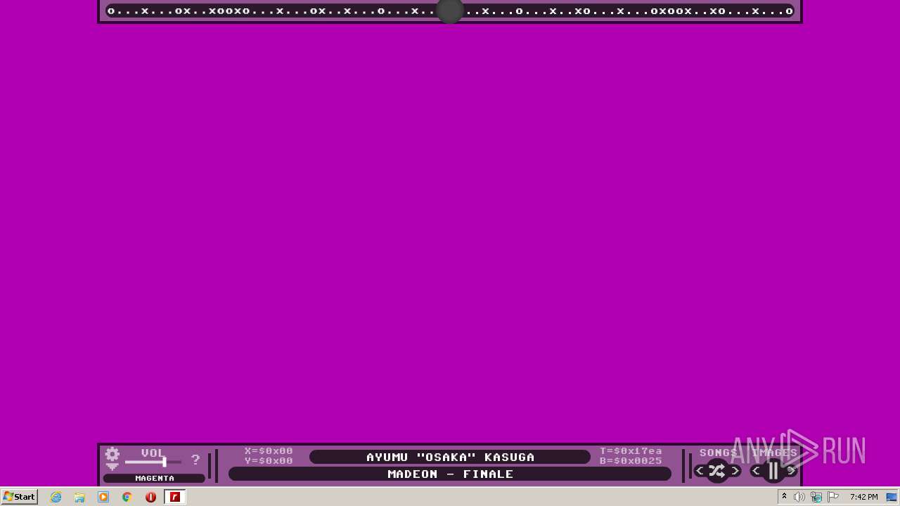Click the MAGENTA hue name label
The image size is (900, 506).
coord(155,478)
